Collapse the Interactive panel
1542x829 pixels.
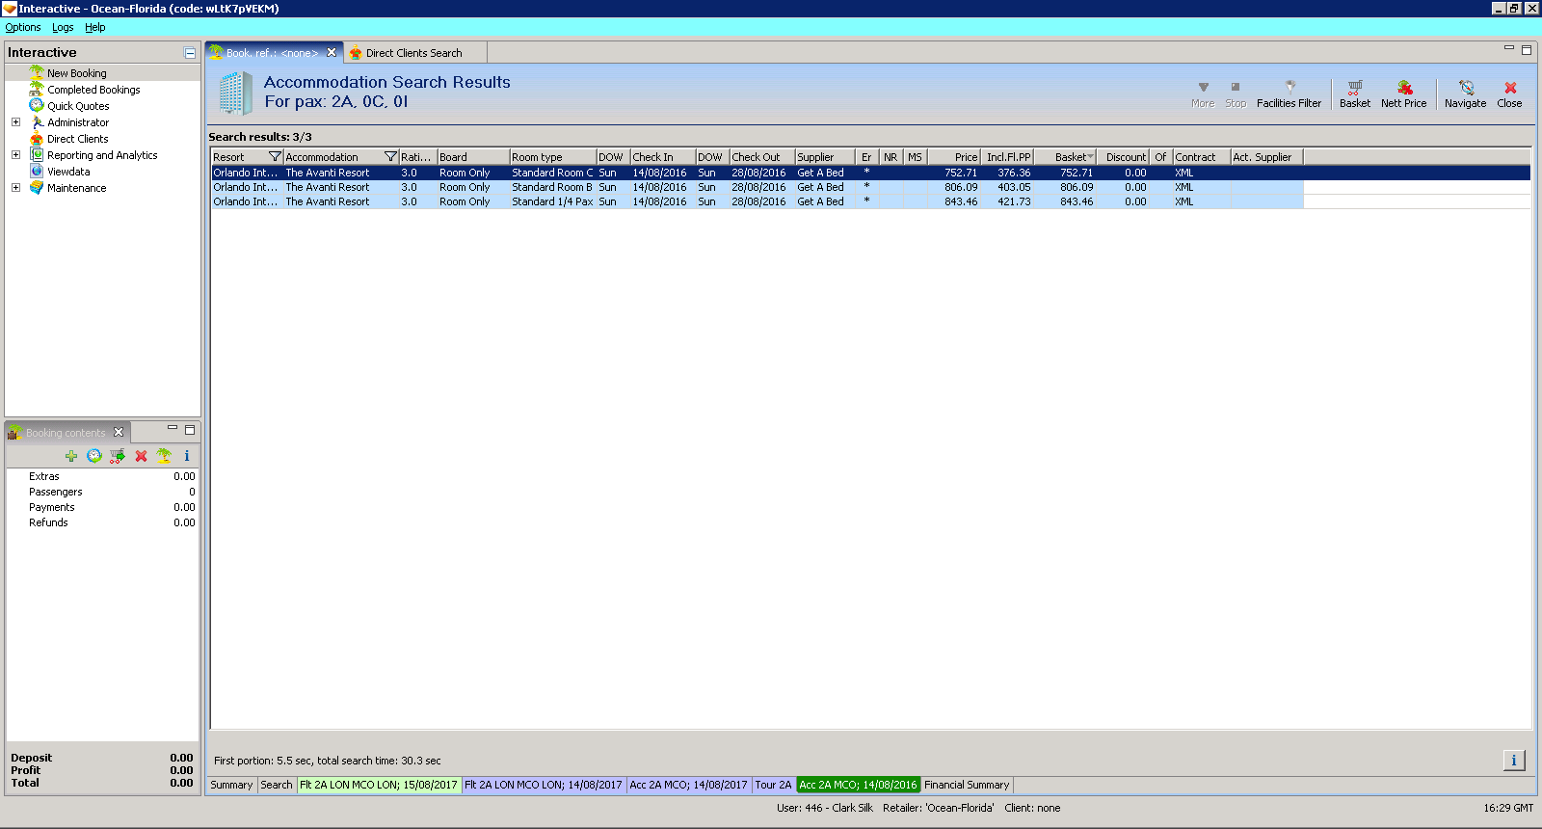[190, 53]
